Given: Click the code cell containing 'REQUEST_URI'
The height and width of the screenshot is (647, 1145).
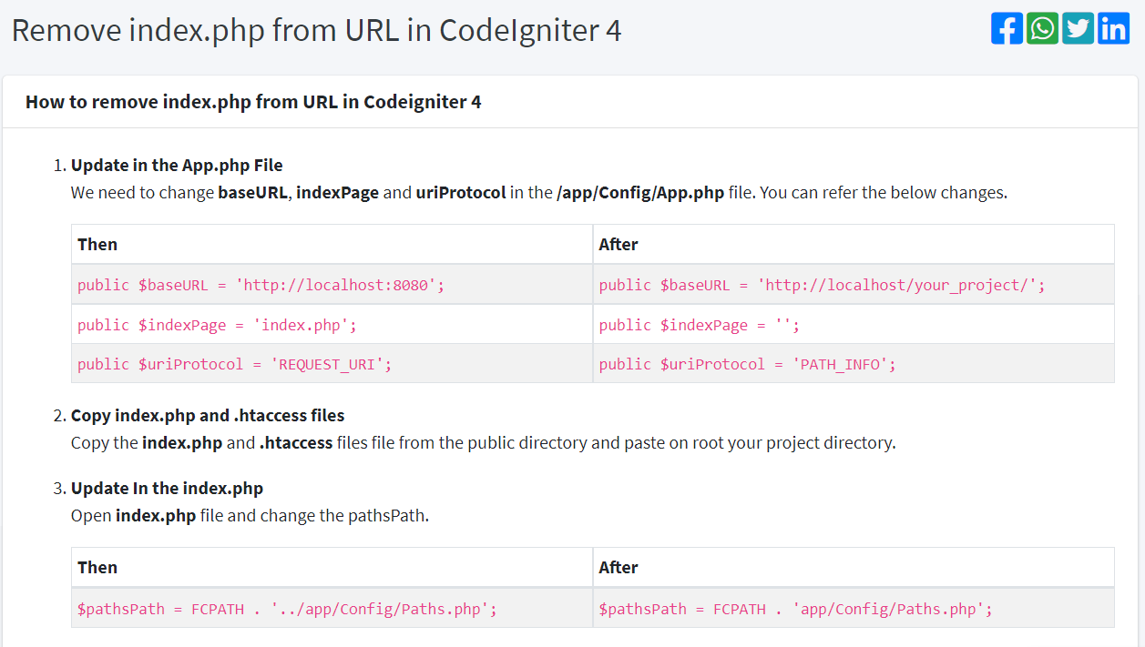Looking at the screenshot, I should coord(332,363).
